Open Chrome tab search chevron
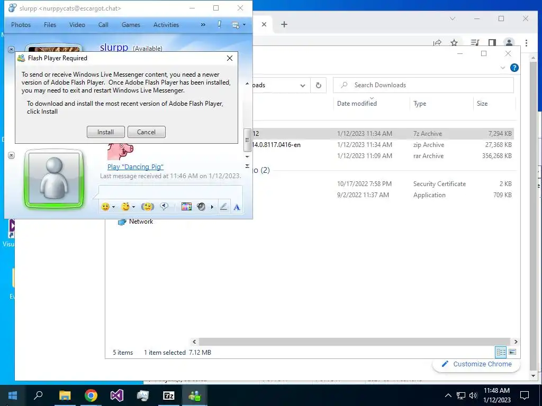Image resolution: width=542 pixels, height=406 pixels. pyautogui.click(x=453, y=19)
